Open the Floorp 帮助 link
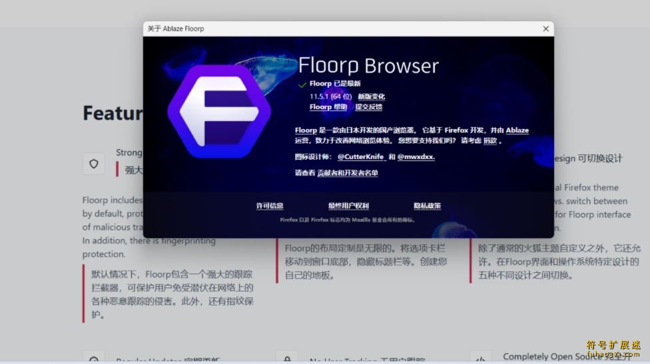Screen dimensions: 650x364 [328, 107]
